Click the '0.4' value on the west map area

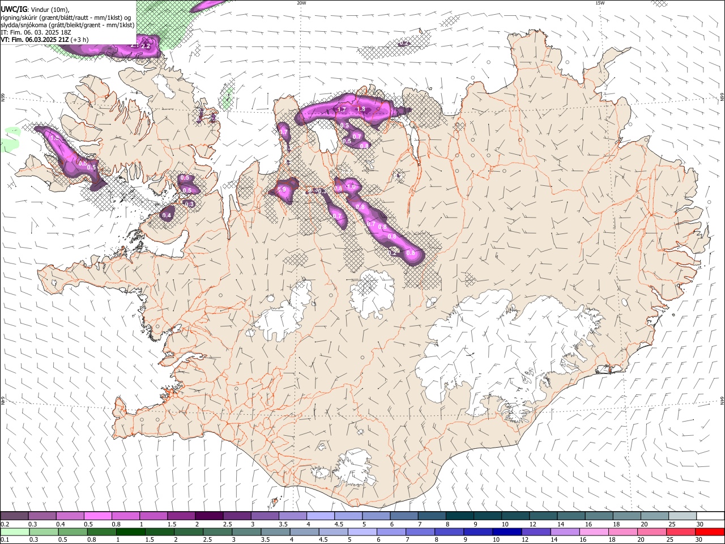click(x=167, y=215)
